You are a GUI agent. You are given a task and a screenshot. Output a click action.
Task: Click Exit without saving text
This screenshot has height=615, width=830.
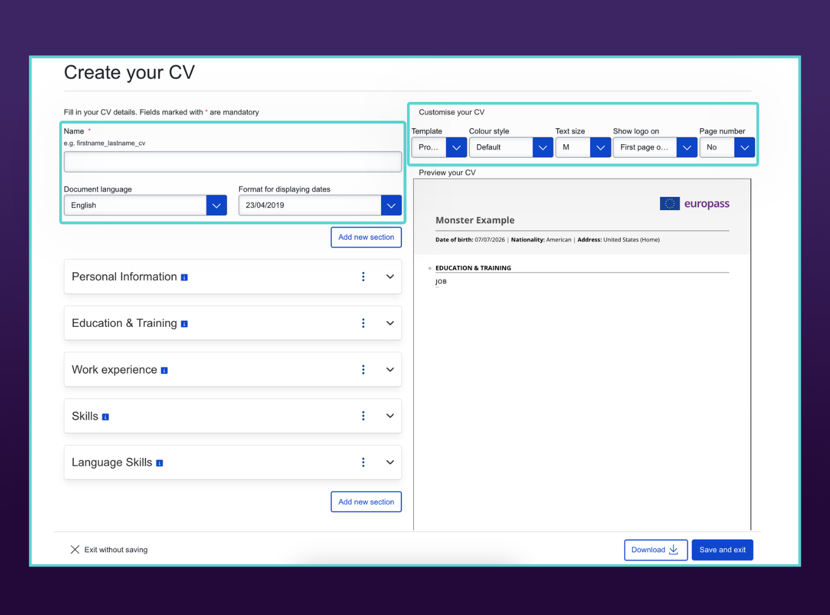pos(116,550)
